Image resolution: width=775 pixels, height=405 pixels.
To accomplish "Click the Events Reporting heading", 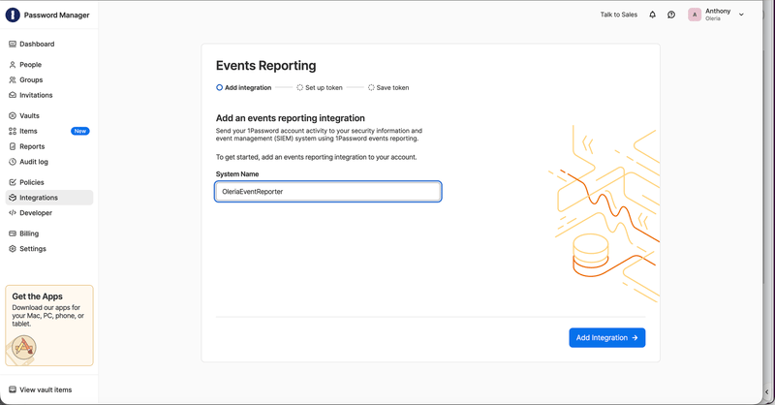I will click(x=265, y=66).
